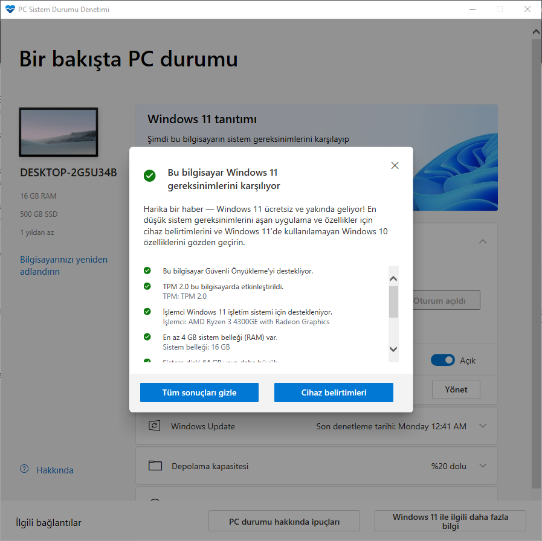
Task: Click the Yönet button
Action: point(456,389)
